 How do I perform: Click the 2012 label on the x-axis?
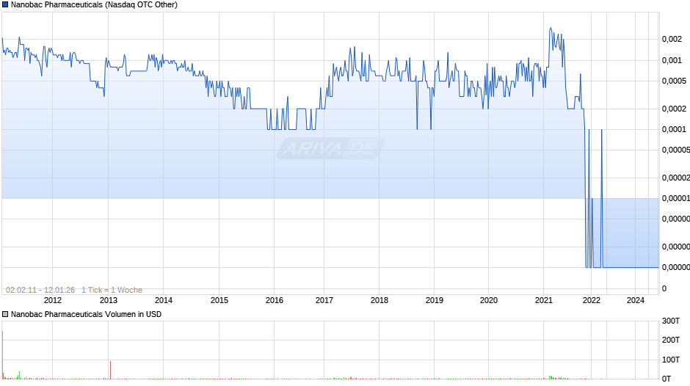click(x=53, y=300)
